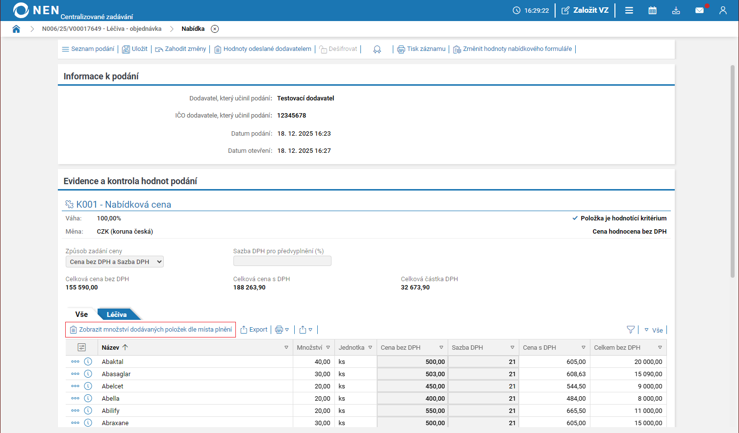Select the Léčiva tab
Viewport: 739px width, 433px height.
117,314
